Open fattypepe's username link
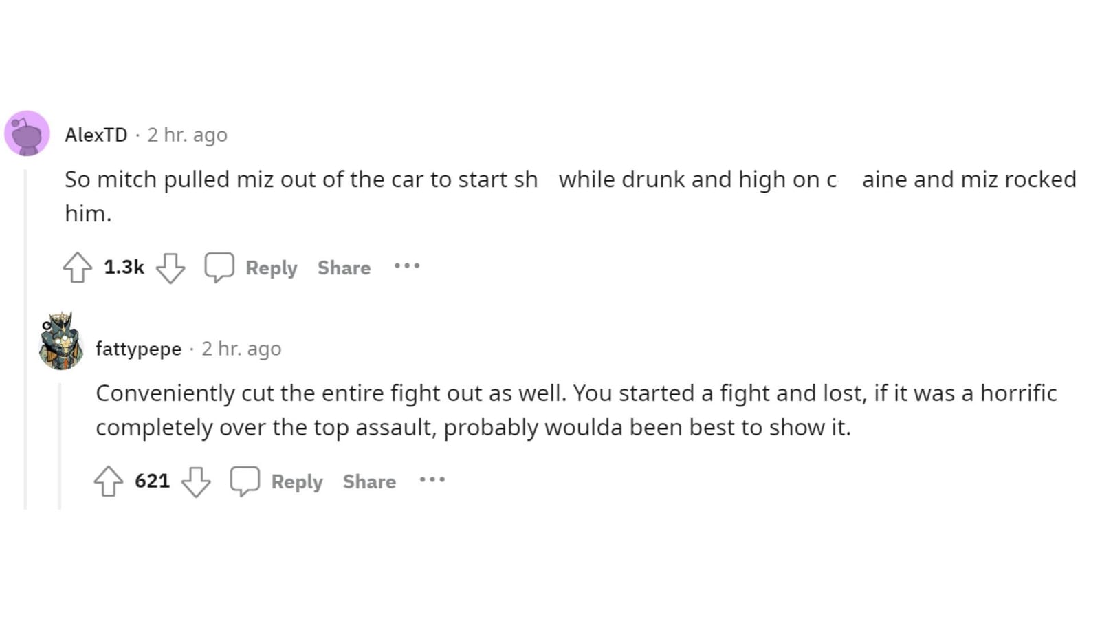 [138, 349]
